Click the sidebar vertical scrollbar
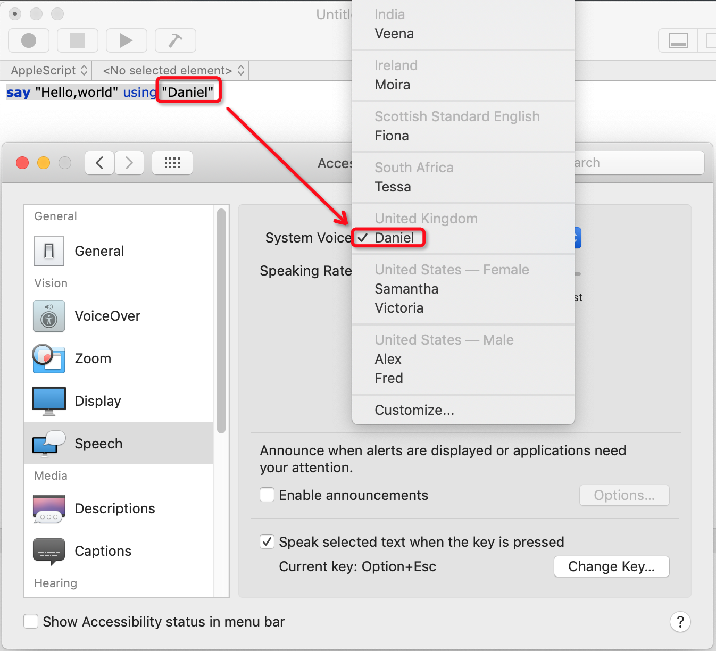 [221, 321]
